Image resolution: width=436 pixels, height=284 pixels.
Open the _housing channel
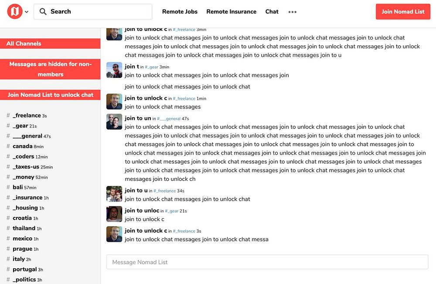25,208
